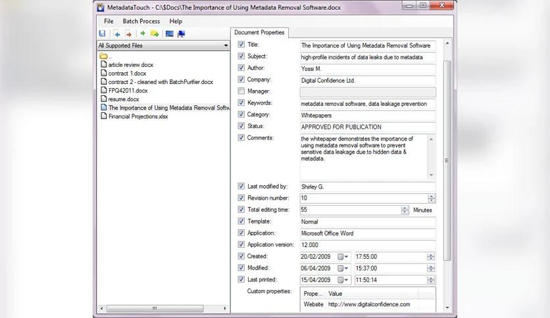Uncheck the Author checkbox
Image resolution: width=550 pixels, height=318 pixels.
click(241, 68)
